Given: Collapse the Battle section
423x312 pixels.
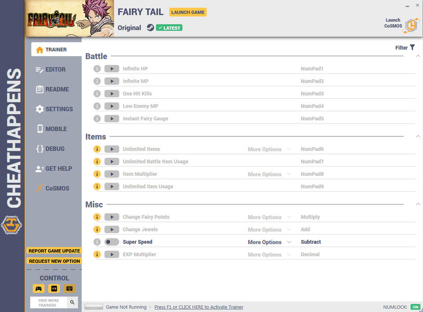Looking at the screenshot, I should coord(418,56).
